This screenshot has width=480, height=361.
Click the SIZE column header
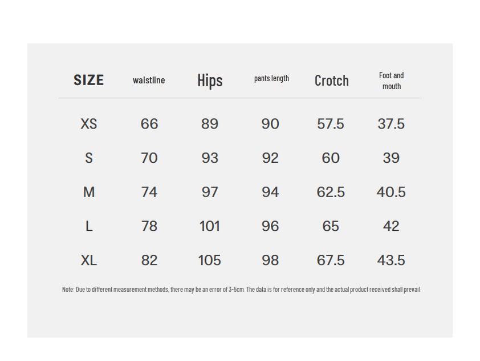(x=89, y=80)
